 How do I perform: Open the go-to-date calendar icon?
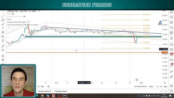(x=48, y=87)
